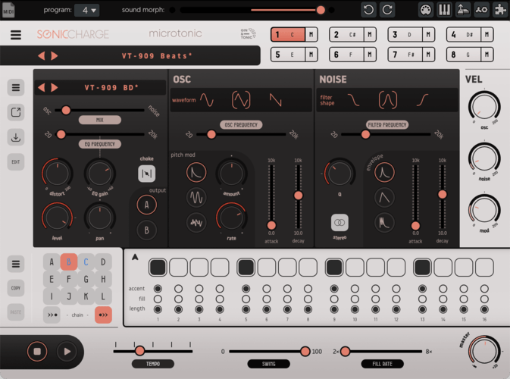Mute drum channel 6 F
This screenshot has width=510, height=379.
tap(370, 55)
